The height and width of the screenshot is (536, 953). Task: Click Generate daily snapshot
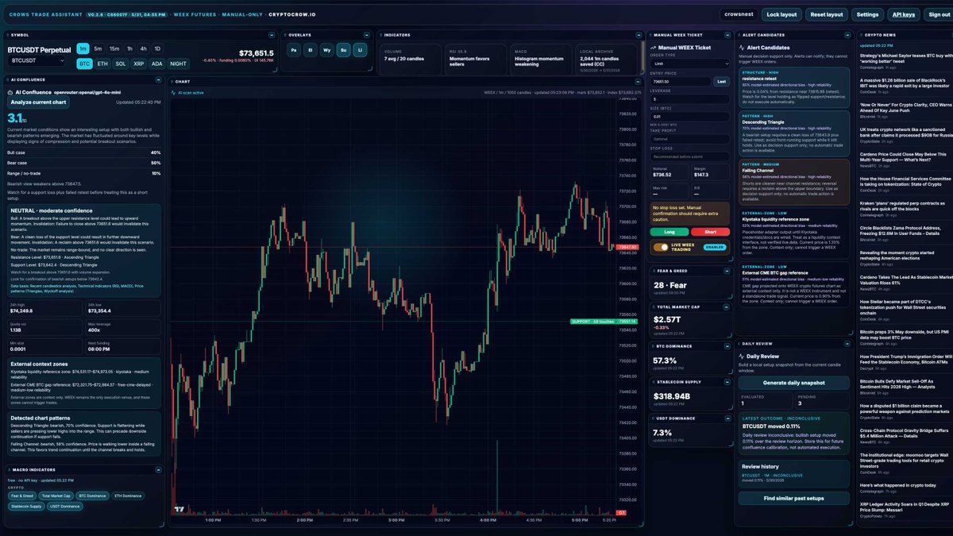793,383
